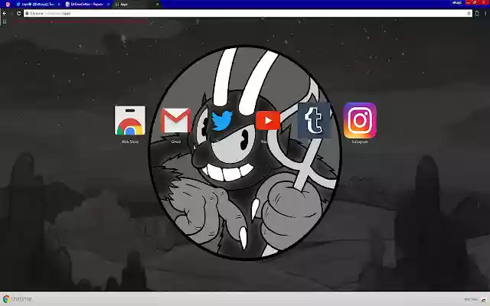Open the Tumblr app icon
Image resolution: width=490 pixels, height=306 pixels.
(x=314, y=121)
